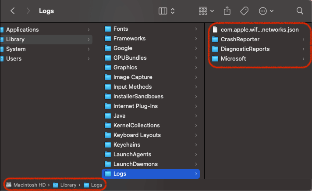Click the Tags icon in toolbar
The width and height of the screenshot is (312, 191).
click(245, 11)
